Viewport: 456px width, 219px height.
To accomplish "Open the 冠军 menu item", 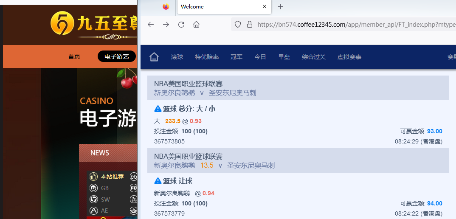I will click(236, 57).
